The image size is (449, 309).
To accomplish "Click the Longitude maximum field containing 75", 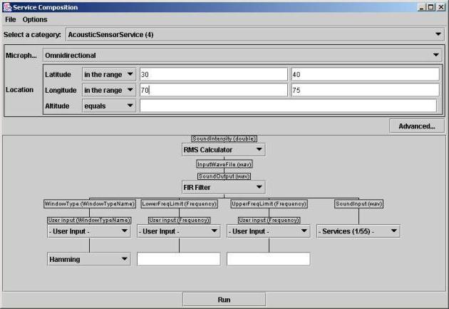I will [364, 90].
